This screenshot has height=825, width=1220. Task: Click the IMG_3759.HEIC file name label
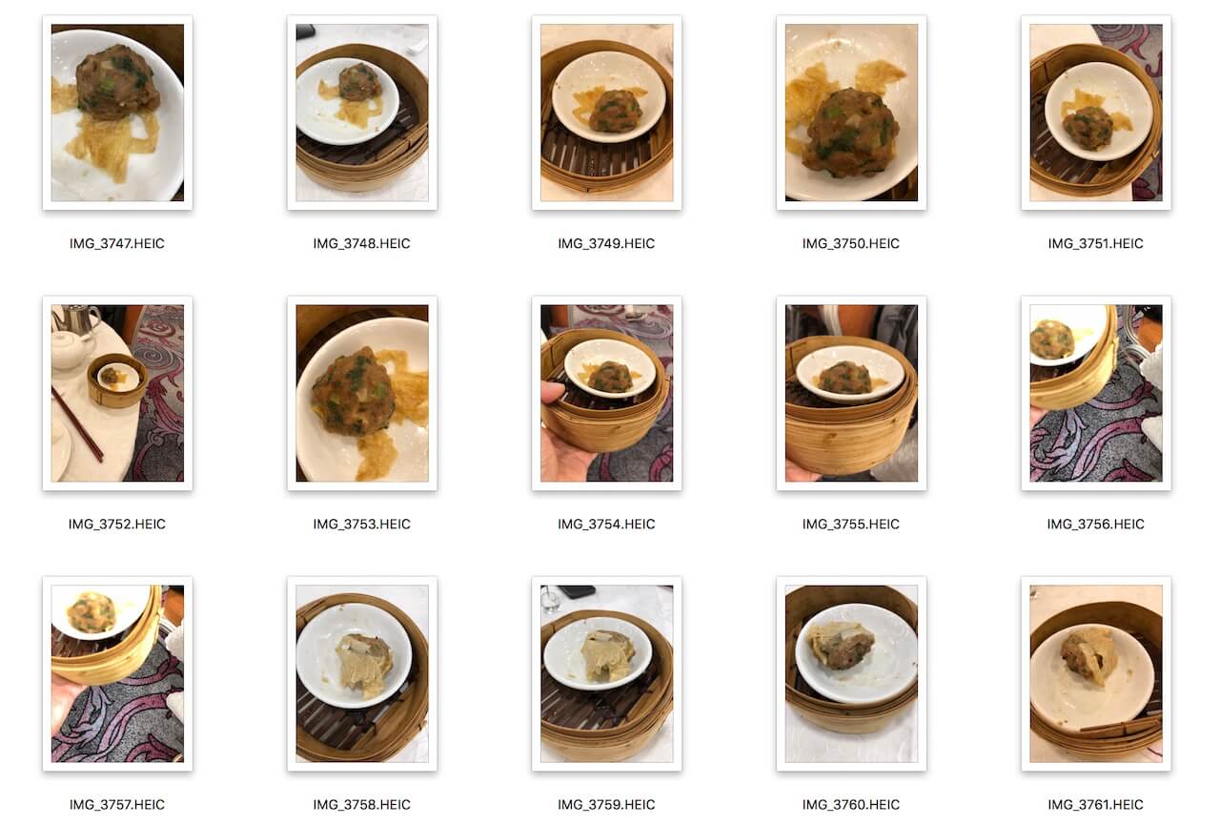tap(607, 804)
